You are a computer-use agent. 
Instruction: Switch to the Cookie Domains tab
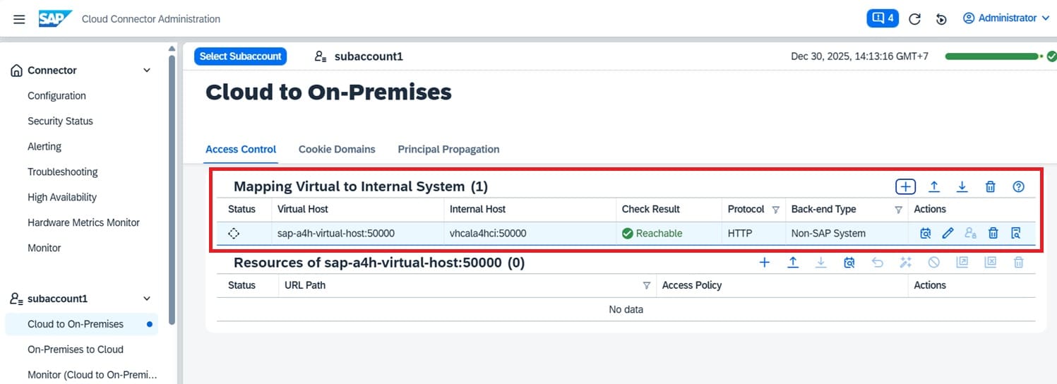tap(337, 149)
